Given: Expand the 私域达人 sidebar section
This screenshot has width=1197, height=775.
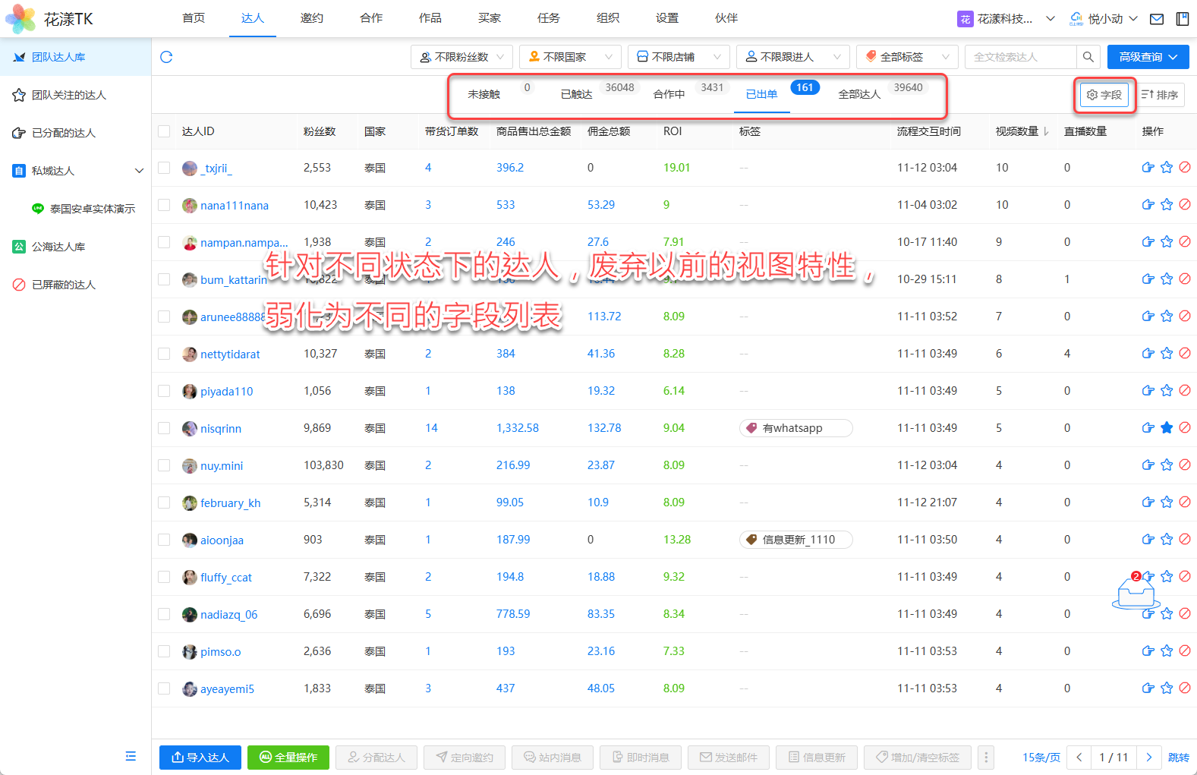Looking at the screenshot, I should 139,171.
